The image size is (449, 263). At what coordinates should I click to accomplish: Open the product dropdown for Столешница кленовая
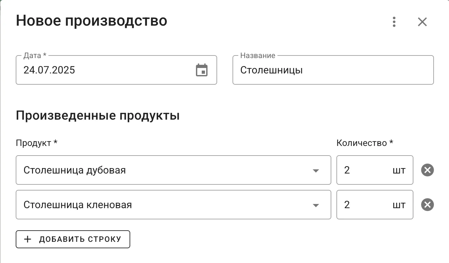pyautogui.click(x=316, y=205)
